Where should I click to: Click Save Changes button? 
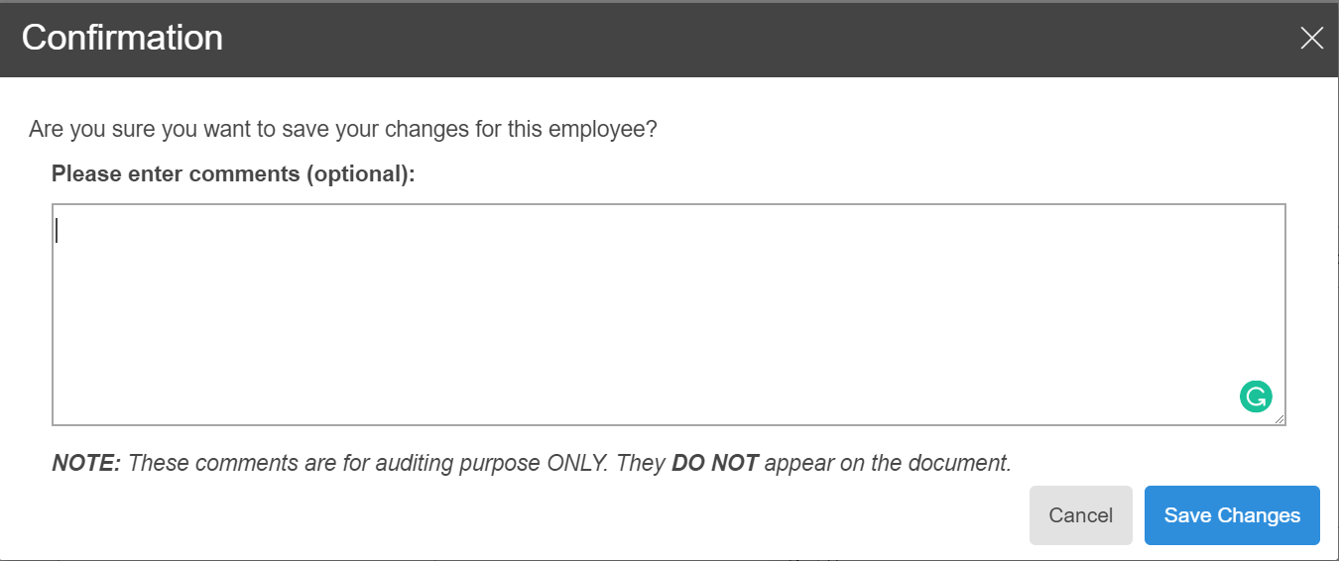coord(1232,515)
